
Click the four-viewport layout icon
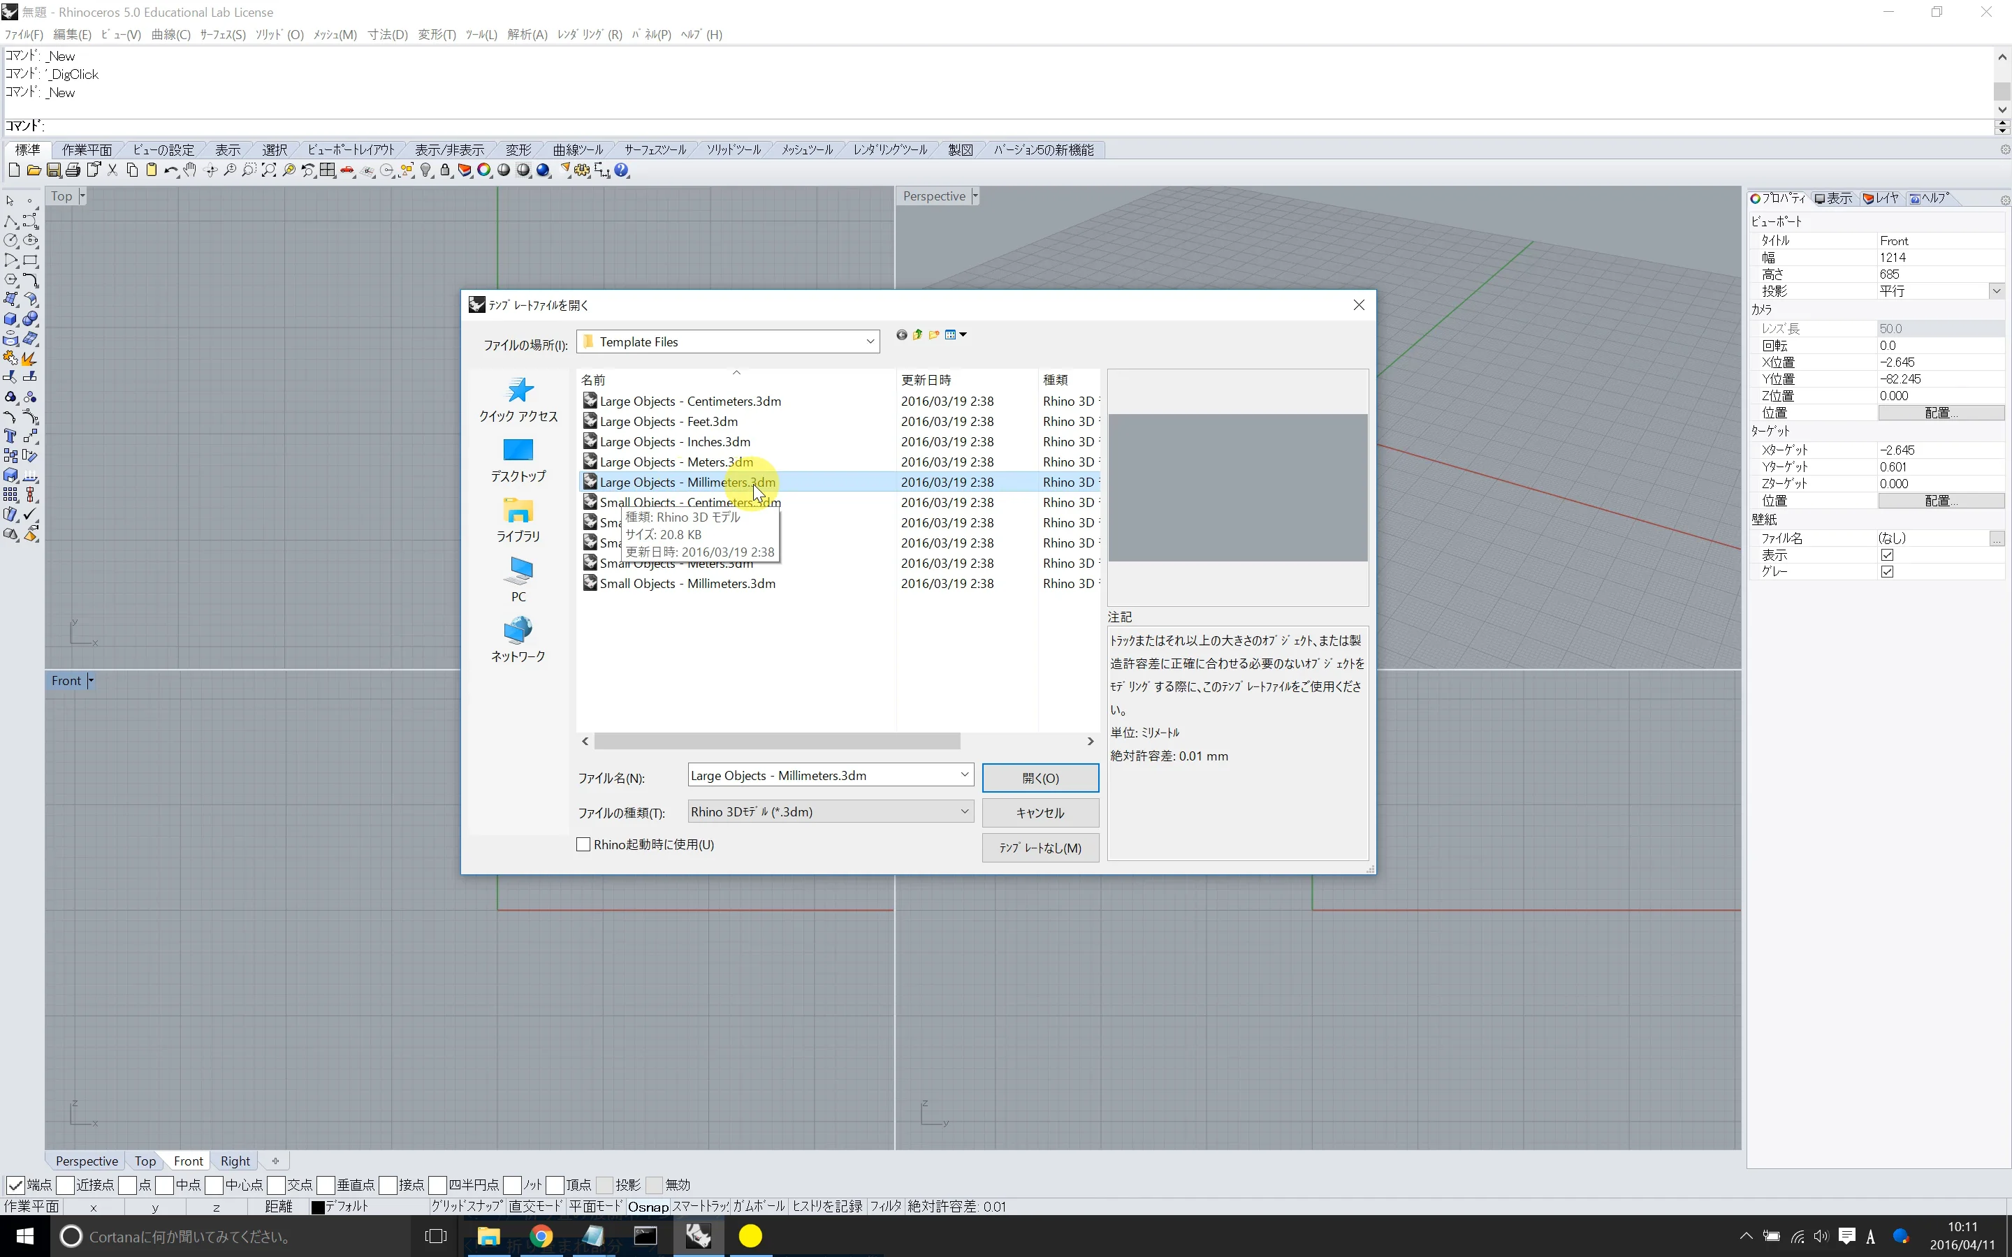pyautogui.click(x=328, y=170)
